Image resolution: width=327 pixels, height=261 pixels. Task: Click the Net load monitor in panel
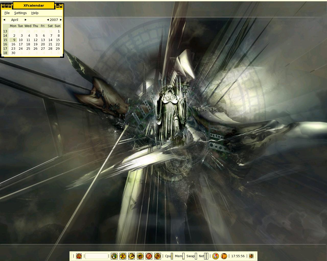[203, 256]
